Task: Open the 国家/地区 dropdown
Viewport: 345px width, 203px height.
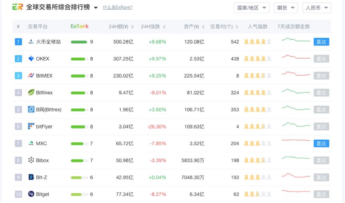Action: click(x=252, y=8)
